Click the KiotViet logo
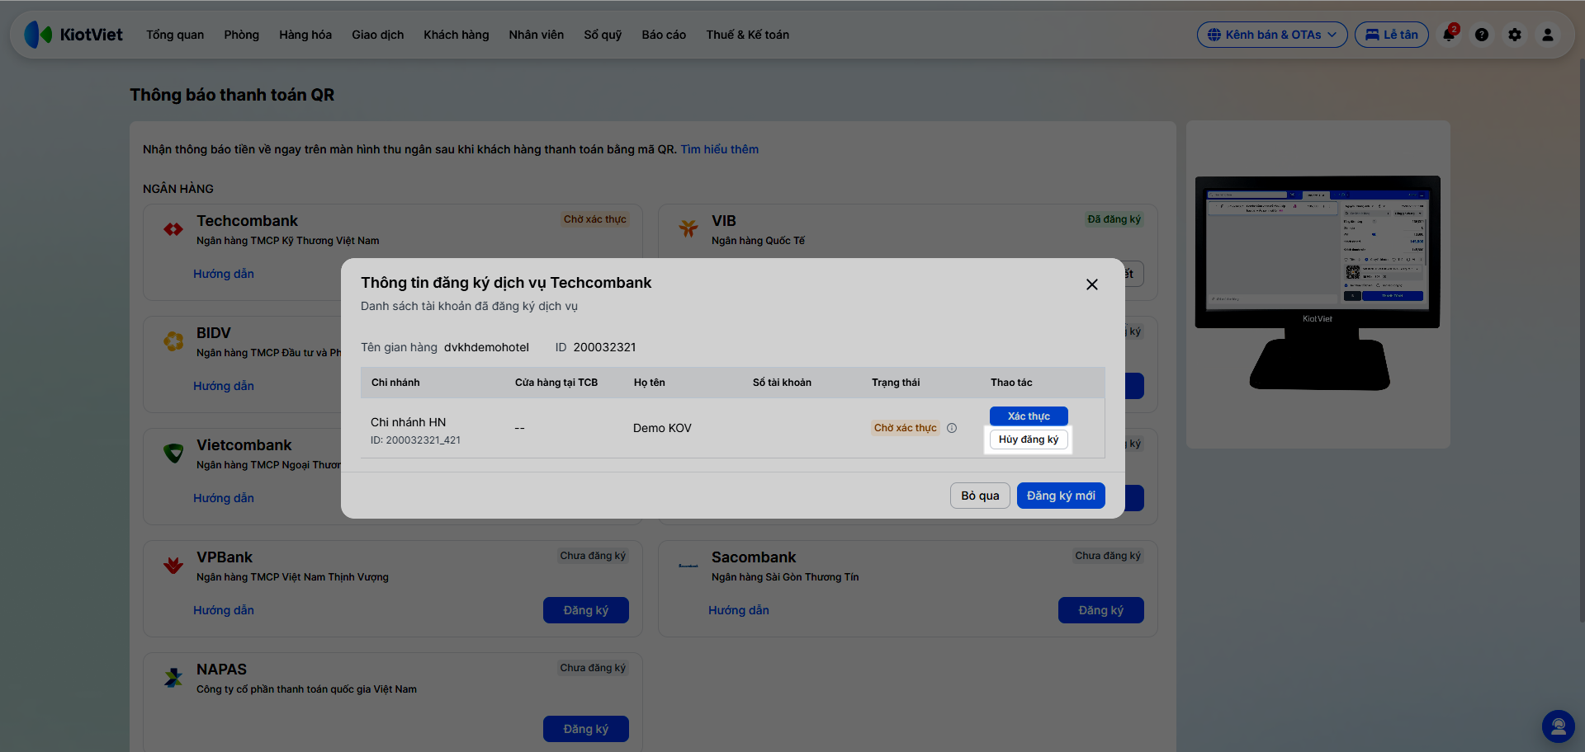The height and width of the screenshot is (752, 1585). 73,35
